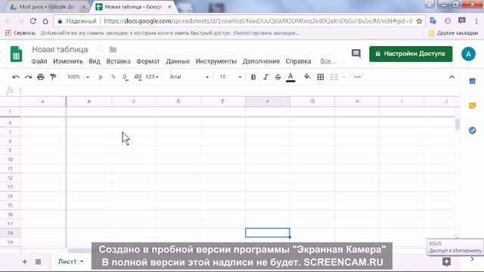Toggle italic formatting
The width and height of the screenshot is (484, 272).
coord(265,77)
